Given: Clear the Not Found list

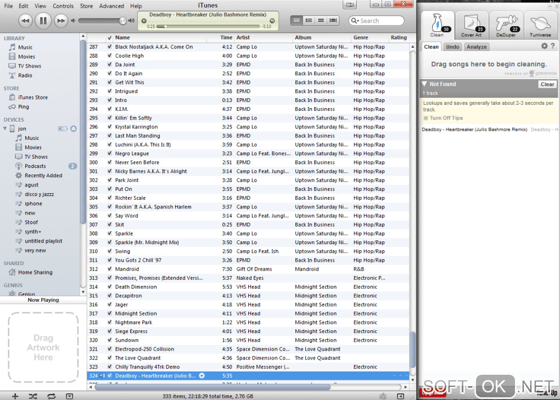Looking at the screenshot, I should click(547, 84).
